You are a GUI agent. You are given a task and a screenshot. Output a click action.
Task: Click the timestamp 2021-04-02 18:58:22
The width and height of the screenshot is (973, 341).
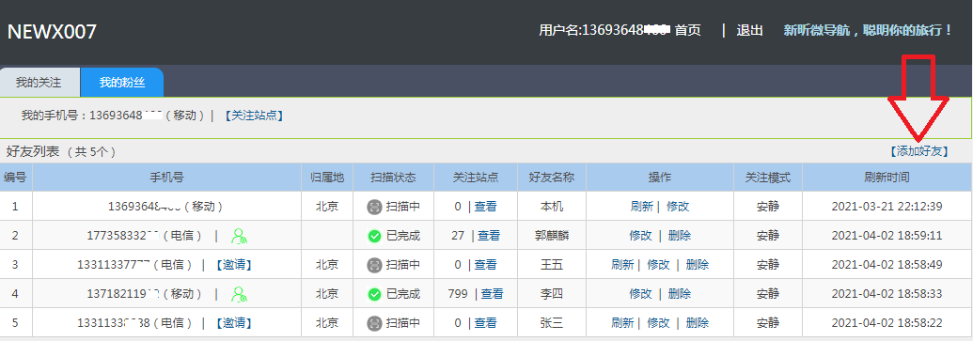click(887, 323)
